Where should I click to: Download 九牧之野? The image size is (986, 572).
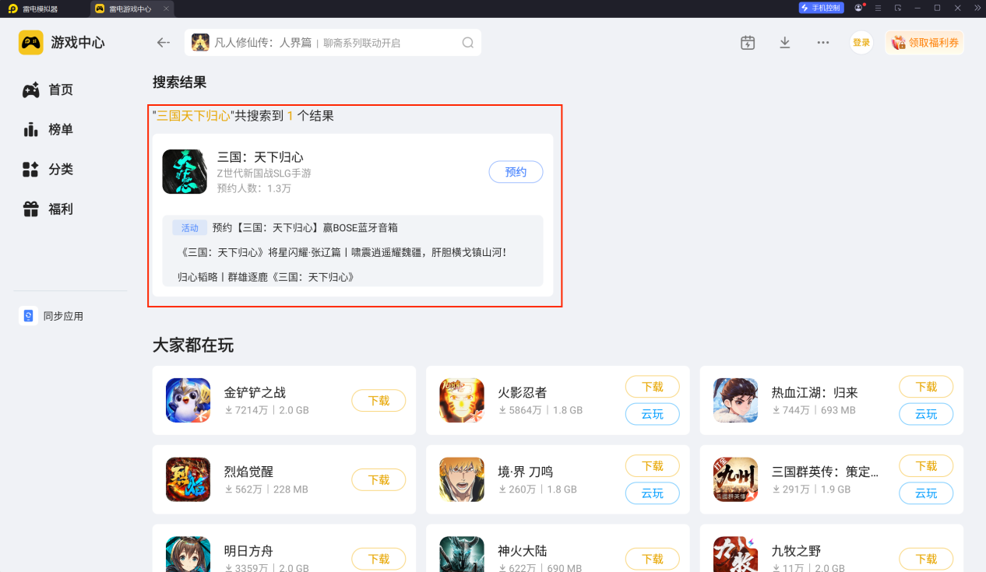pyautogui.click(x=926, y=559)
